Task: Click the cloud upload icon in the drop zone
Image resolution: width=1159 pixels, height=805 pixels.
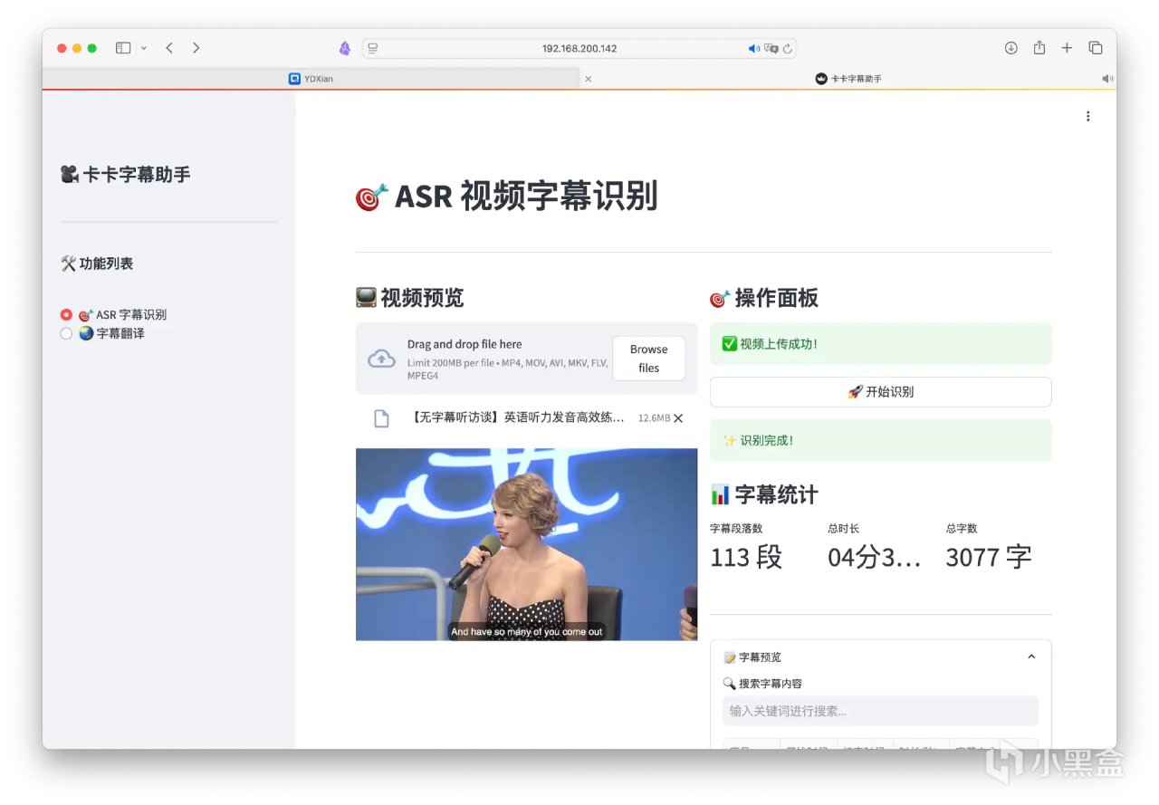Action: coord(381,359)
